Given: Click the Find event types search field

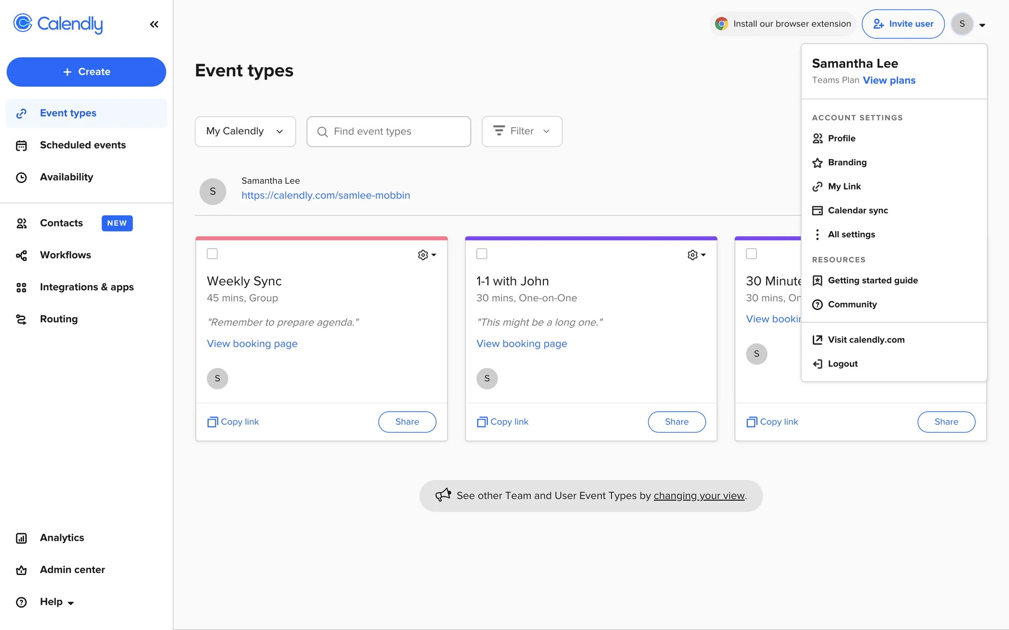Looking at the screenshot, I should pos(389,131).
